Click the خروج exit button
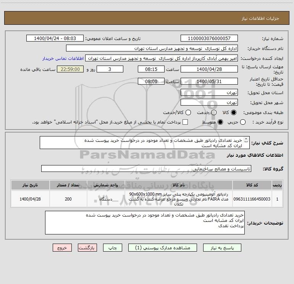The width and height of the screenshot is (294, 284). (x=62, y=248)
